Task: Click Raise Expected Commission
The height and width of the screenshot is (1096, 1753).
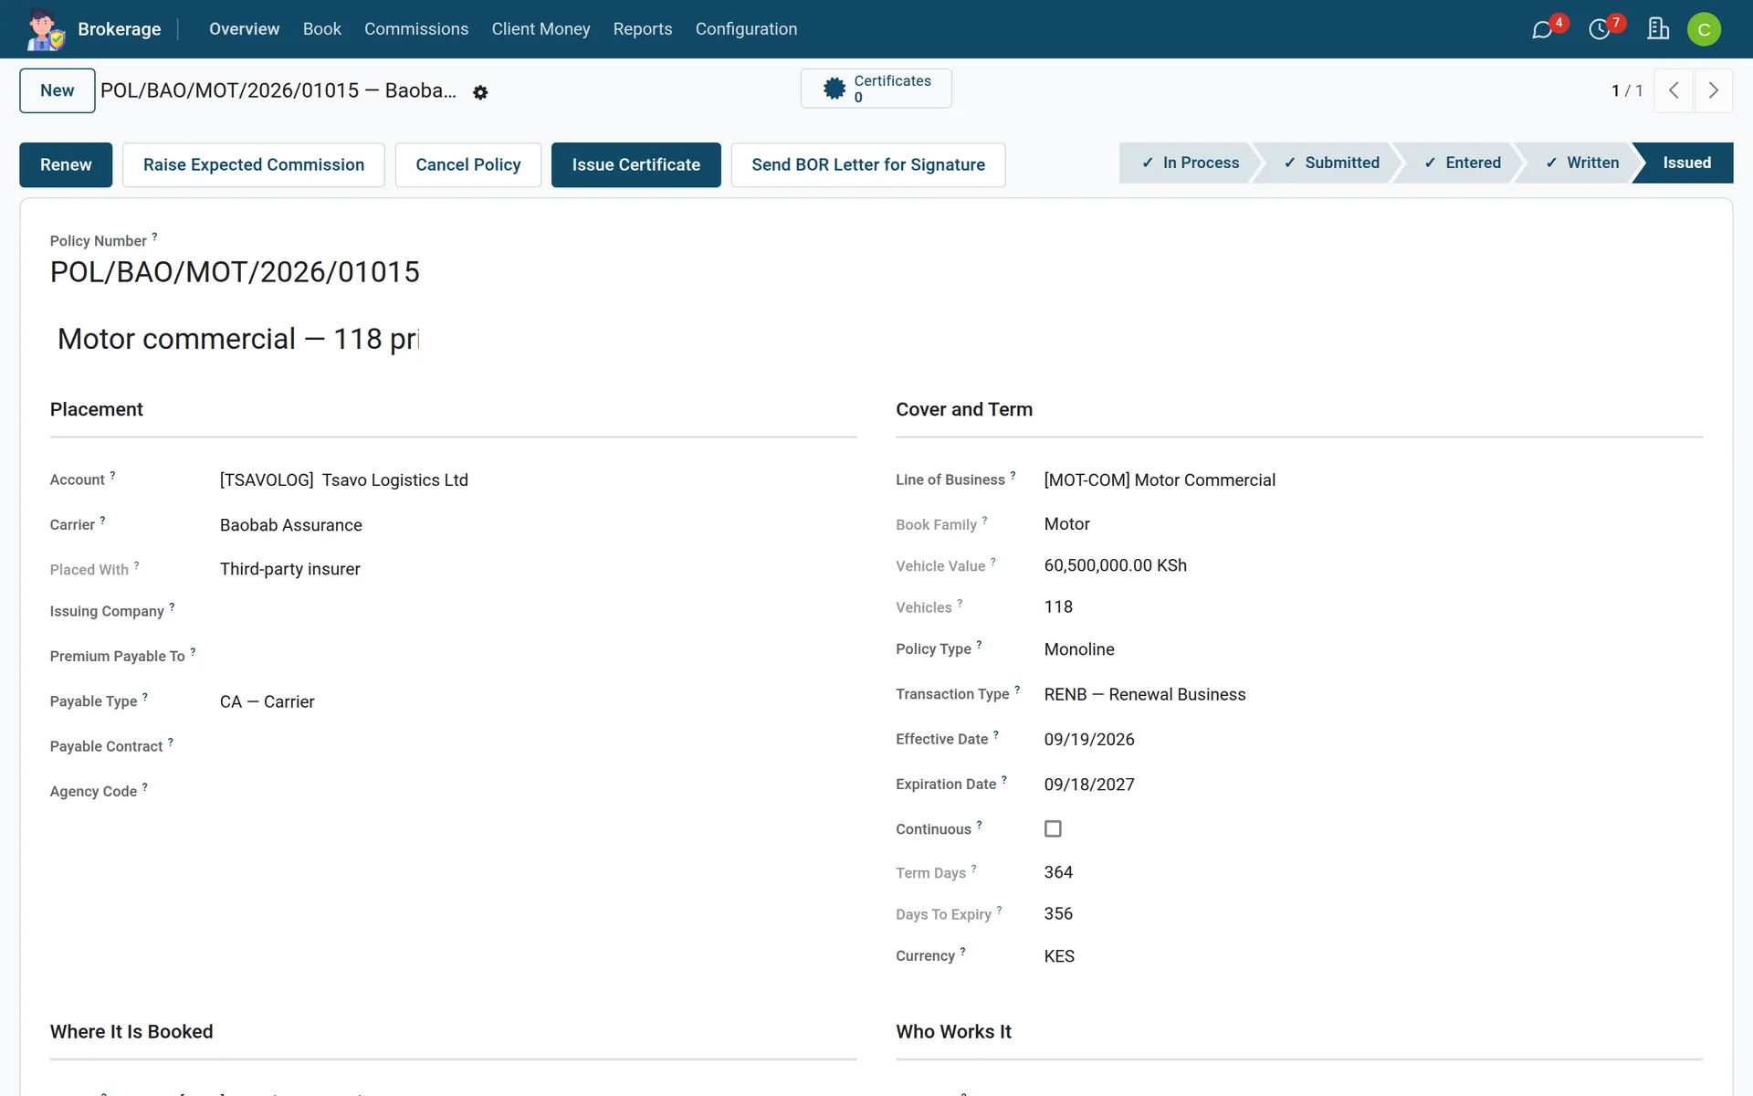Action: (x=254, y=164)
